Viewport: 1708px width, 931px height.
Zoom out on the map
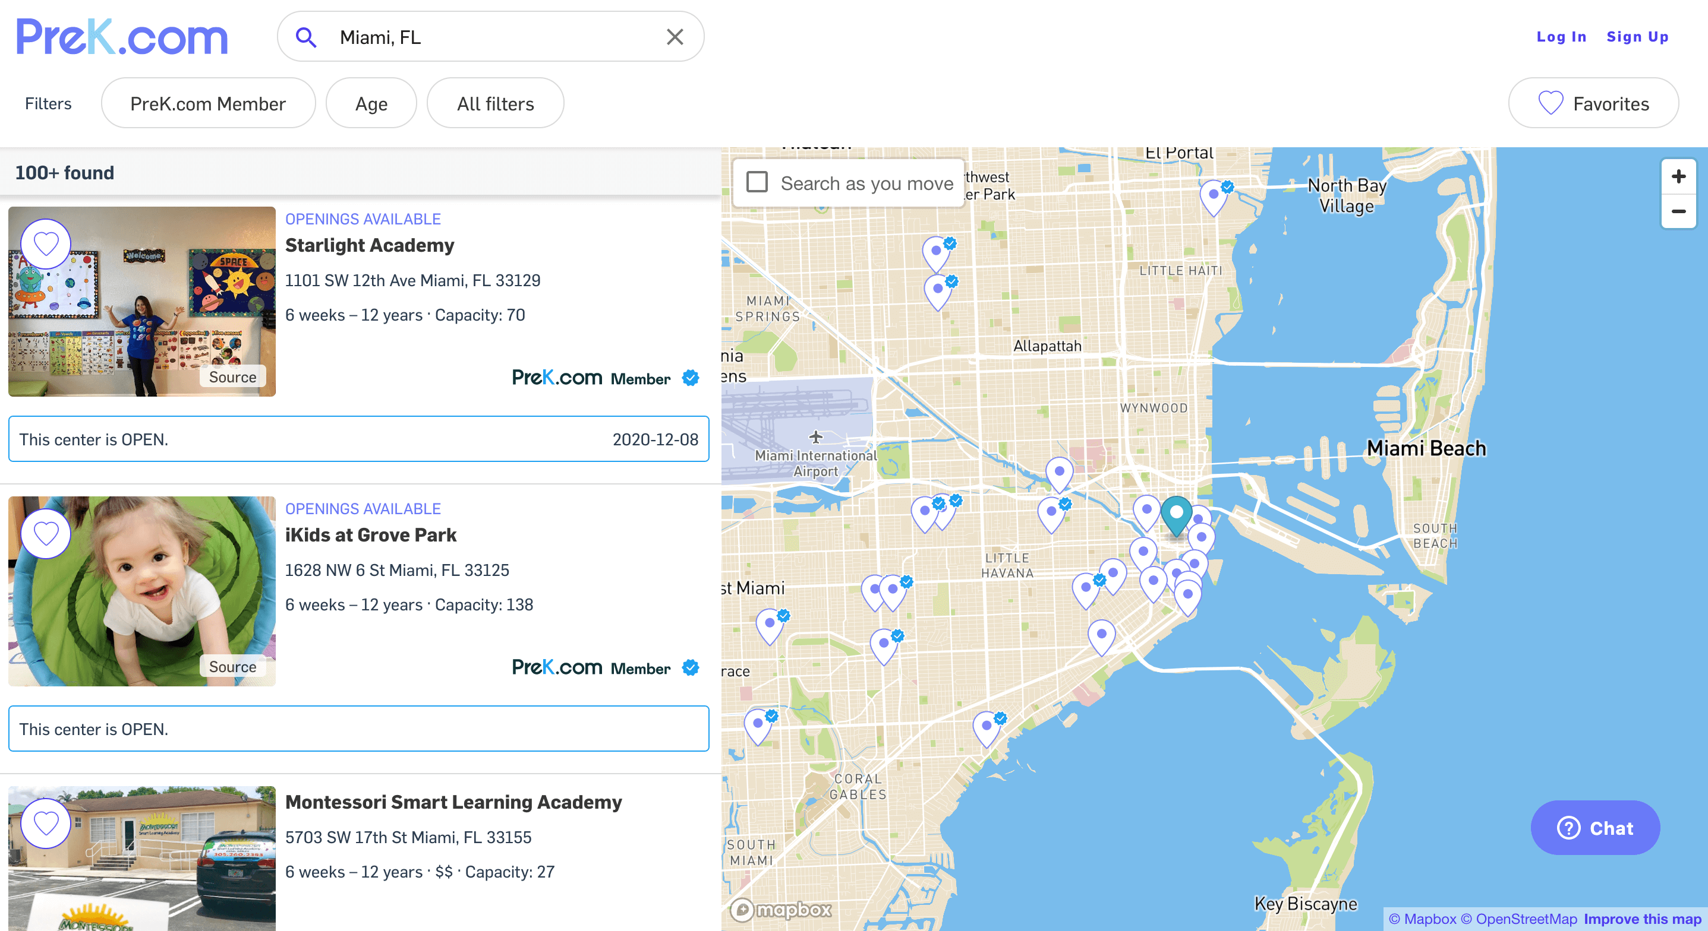(1678, 211)
